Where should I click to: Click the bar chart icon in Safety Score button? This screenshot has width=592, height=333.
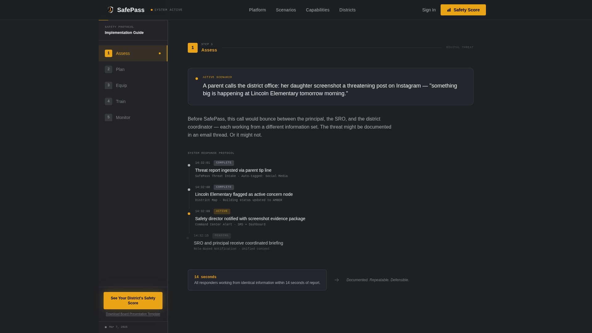point(449,10)
